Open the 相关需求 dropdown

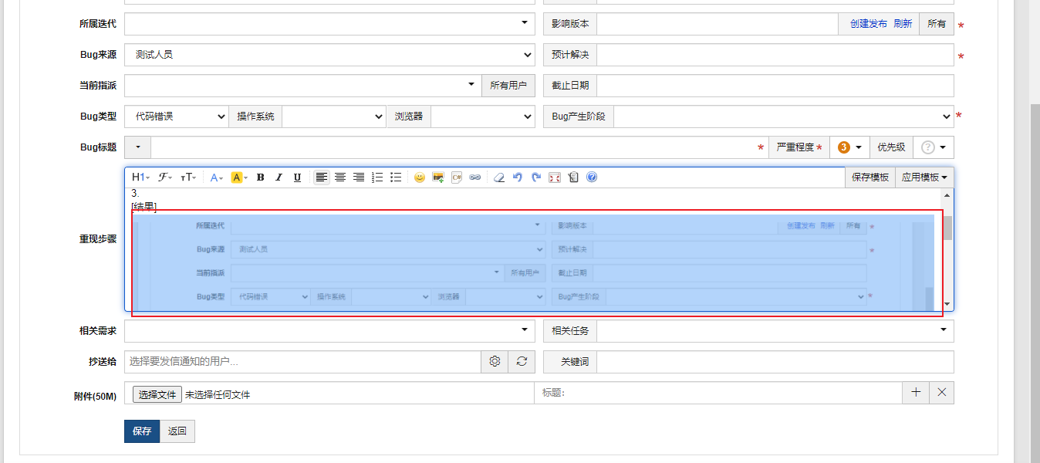[329, 331]
